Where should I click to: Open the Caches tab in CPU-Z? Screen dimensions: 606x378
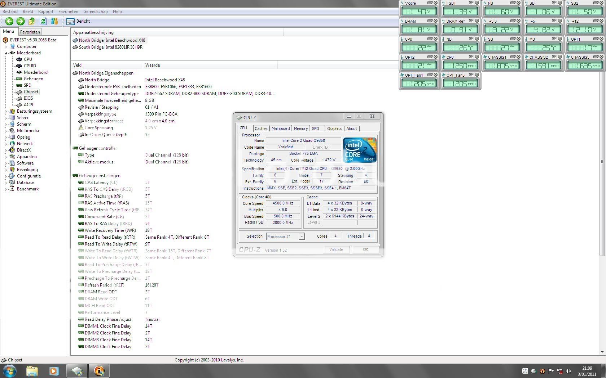pos(261,129)
